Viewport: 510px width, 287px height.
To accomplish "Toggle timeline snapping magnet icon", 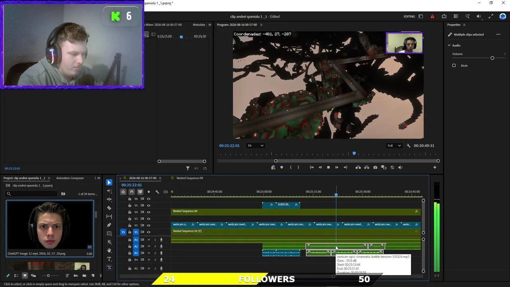I will (x=131, y=192).
